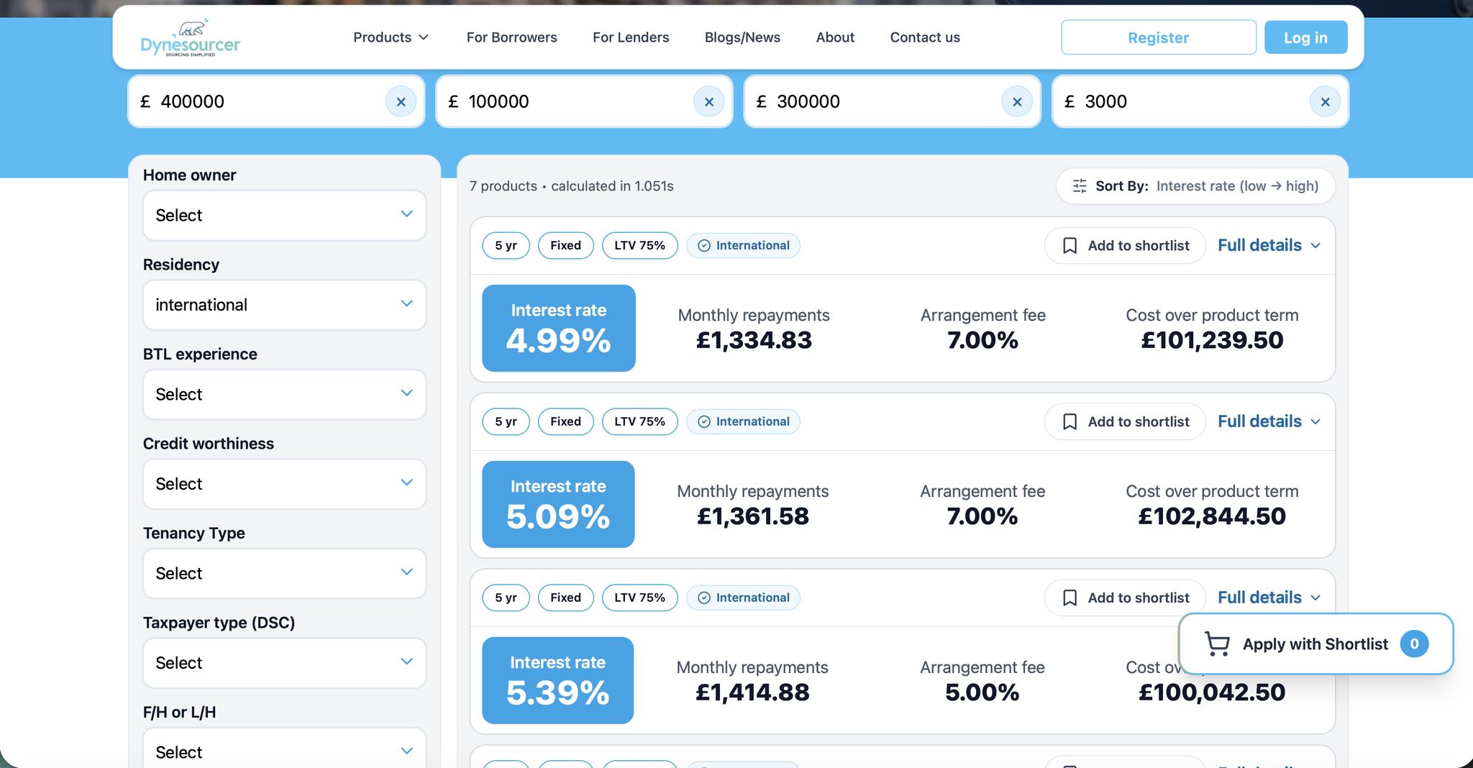Expand Full details for the 5.09% product

point(1269,421)
